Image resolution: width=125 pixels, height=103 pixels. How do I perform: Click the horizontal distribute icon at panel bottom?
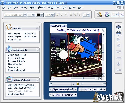pyautogui.click(x=119, y=70)
